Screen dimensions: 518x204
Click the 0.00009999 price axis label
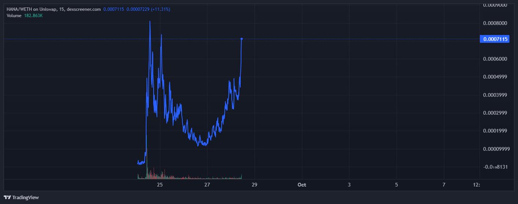coord(496,149)
